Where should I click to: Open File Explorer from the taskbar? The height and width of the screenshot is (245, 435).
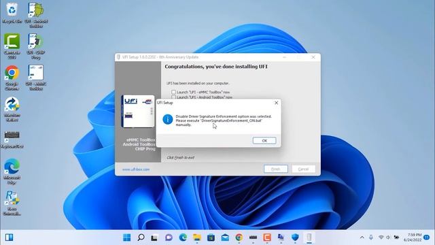(197, 238)
